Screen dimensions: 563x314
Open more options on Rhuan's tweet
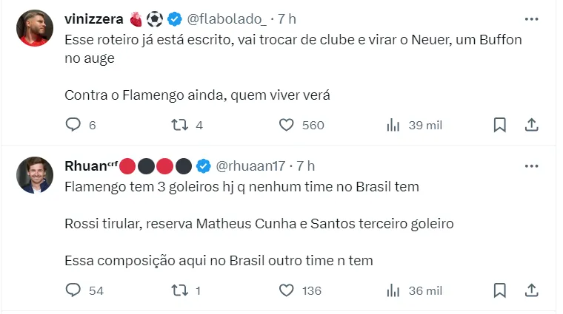[531, 165]
